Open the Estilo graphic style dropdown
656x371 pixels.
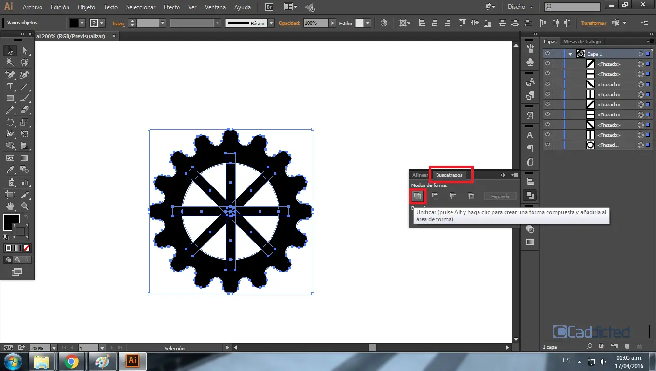tap(368, 23)
